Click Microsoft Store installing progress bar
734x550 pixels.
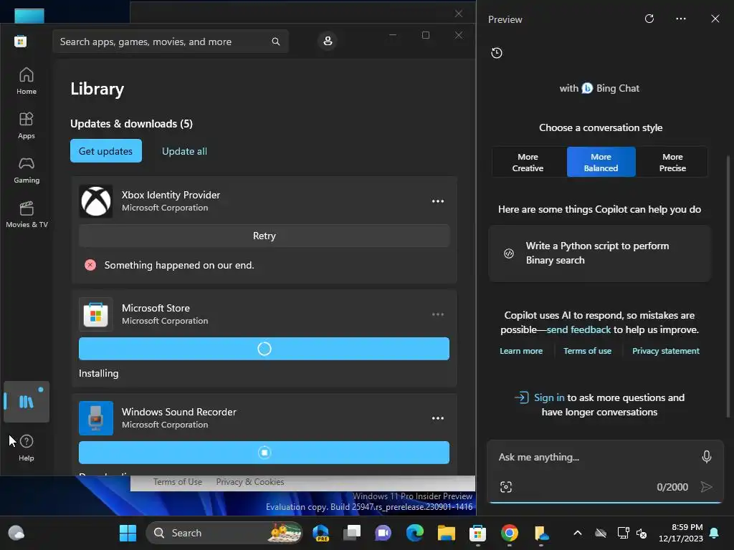tap(264, 349)
